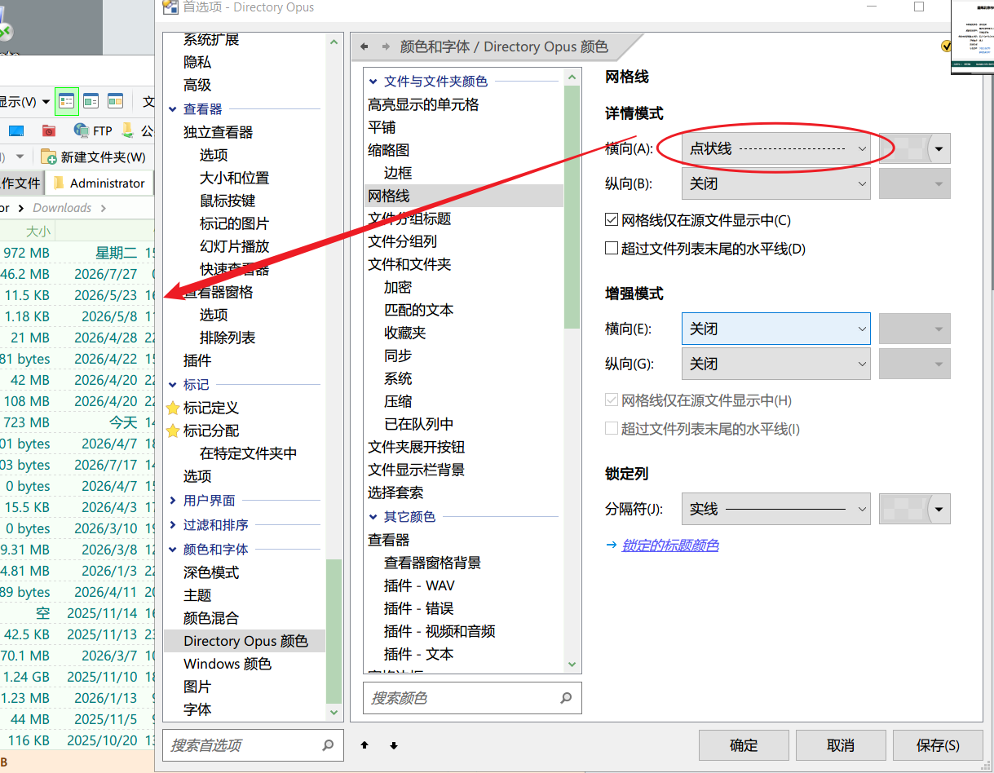Switch to the Administrator folder tab
Screen dimensions: 994x773
point(99,183)
